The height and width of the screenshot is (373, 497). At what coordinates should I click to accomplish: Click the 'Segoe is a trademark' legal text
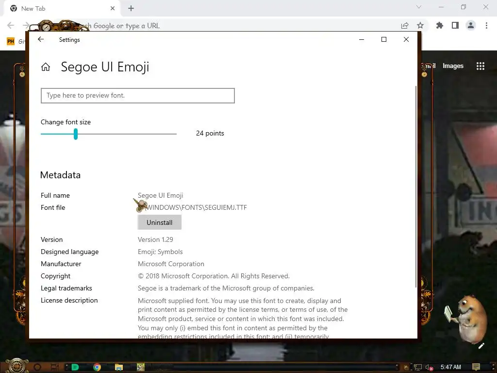(x=226, y=288)
